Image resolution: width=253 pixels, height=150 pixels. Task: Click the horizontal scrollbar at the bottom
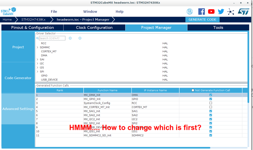pyautogui.click(x=106, y=147)
